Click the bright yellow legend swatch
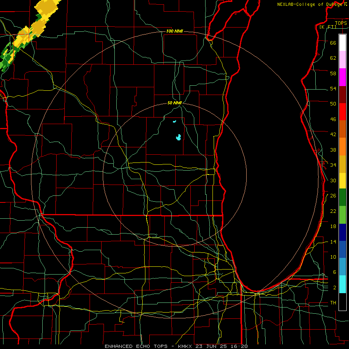Screen dimensions: 349x349 pos(342,180)
